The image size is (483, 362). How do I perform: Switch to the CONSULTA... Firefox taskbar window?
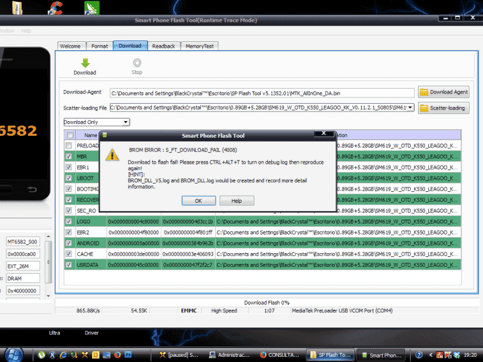coord(279,355)
